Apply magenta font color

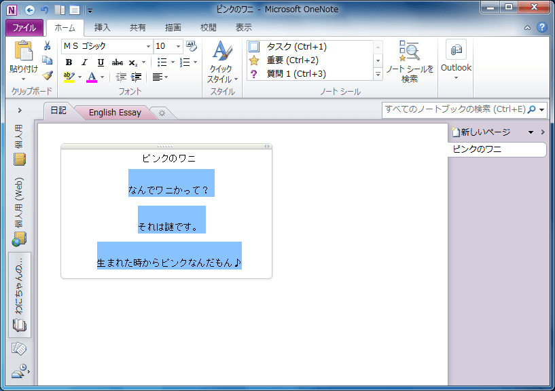pyautogui.click(x=92, y=77)
